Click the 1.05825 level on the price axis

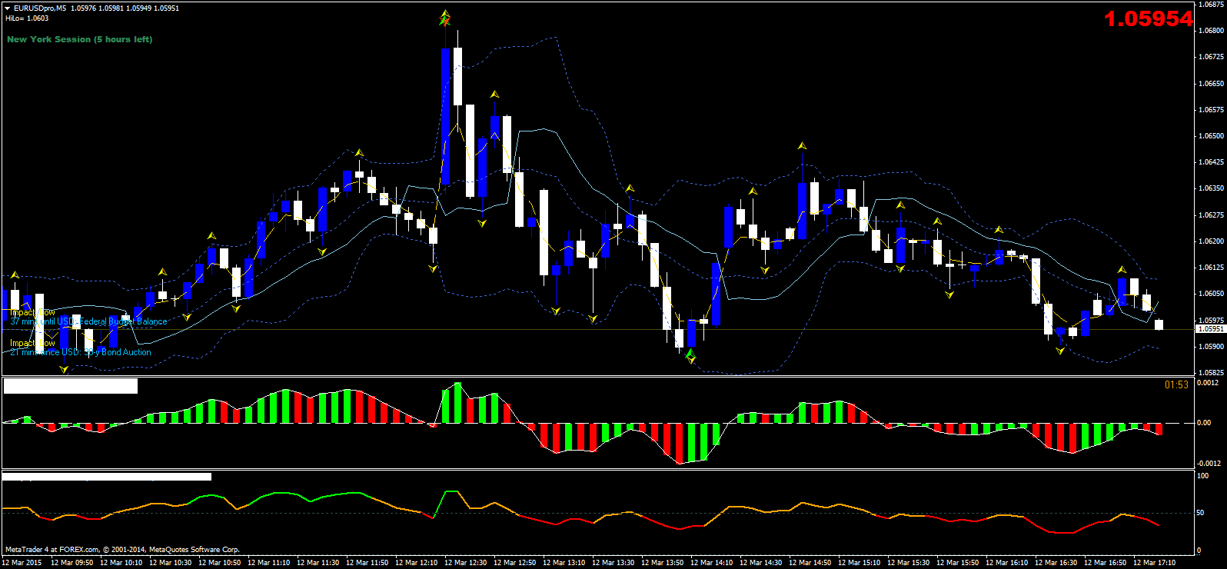tap(1211, 372)
